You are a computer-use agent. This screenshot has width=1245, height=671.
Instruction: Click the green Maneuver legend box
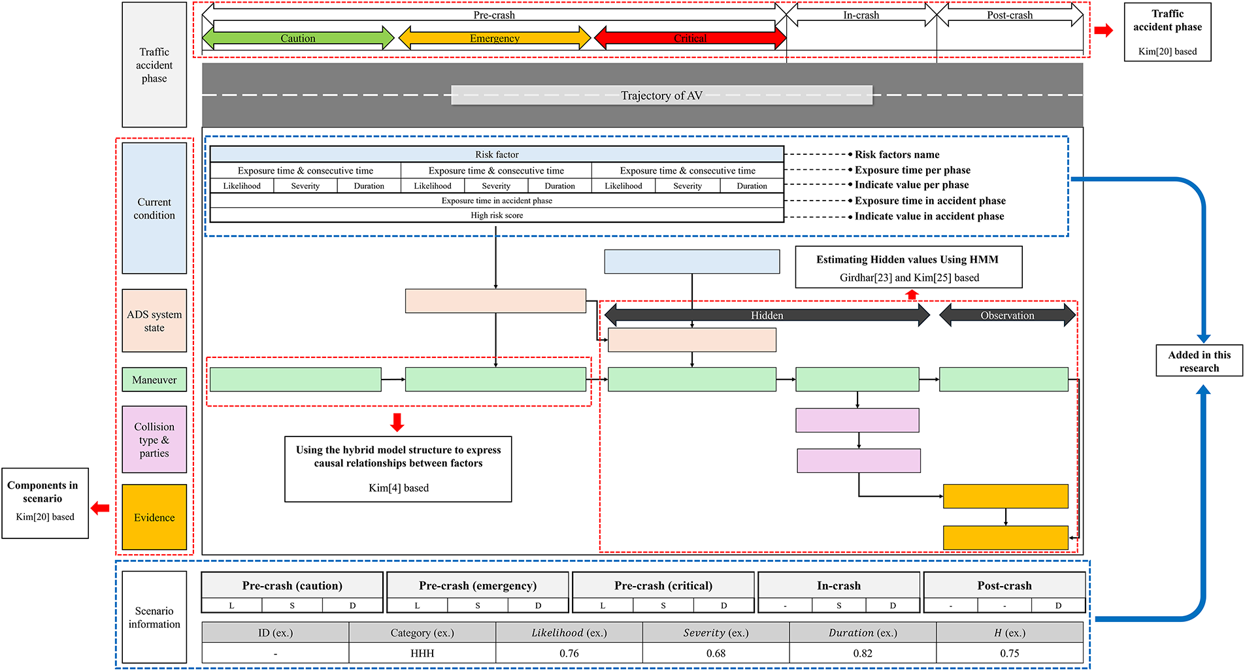(x=154, y=380)
